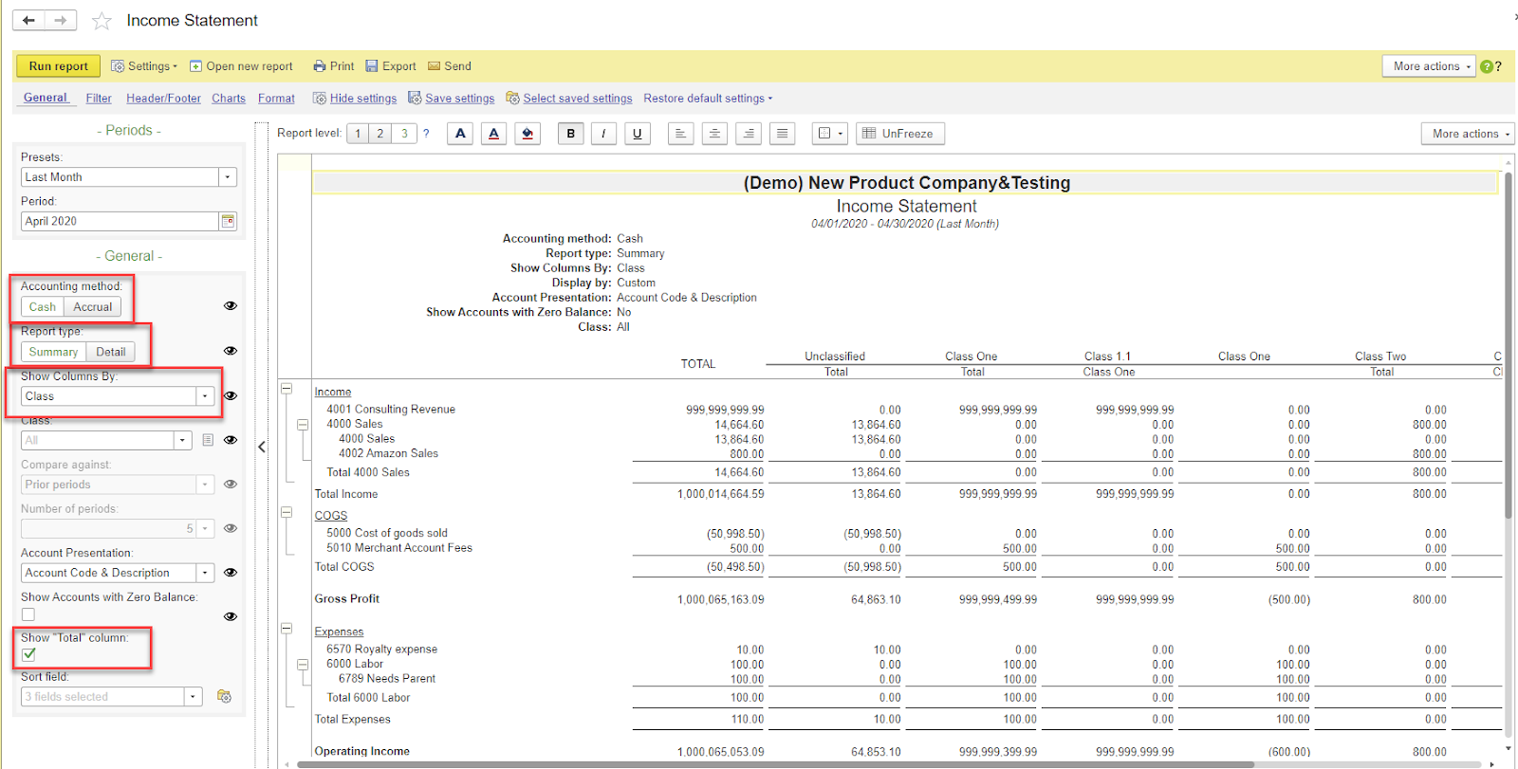This screenshot has height=769, width=1518.
Task: Open sort field settings icon
Action: [224, 696]
